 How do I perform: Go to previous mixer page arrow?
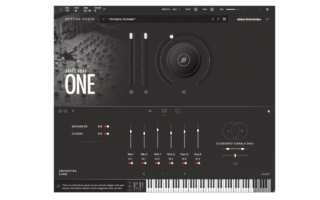tap(144, 174)
